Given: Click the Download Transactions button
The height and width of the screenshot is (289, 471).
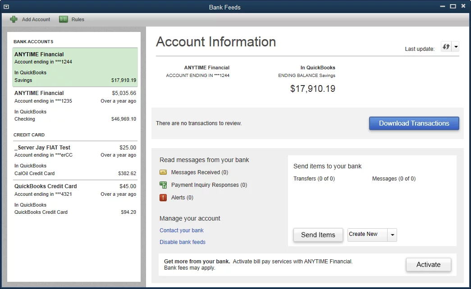Looking at the screenshot, I should [413, 123].
